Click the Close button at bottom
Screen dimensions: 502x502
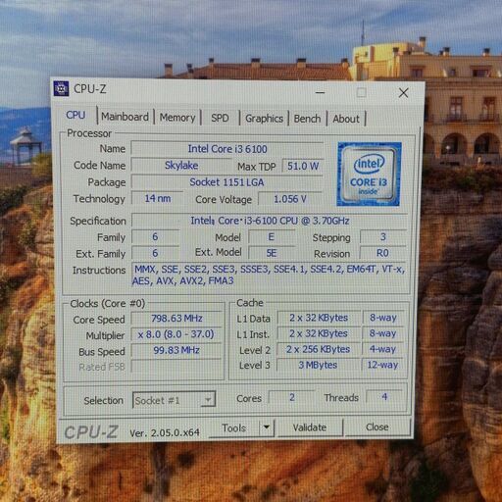click(x=377, y=427)
